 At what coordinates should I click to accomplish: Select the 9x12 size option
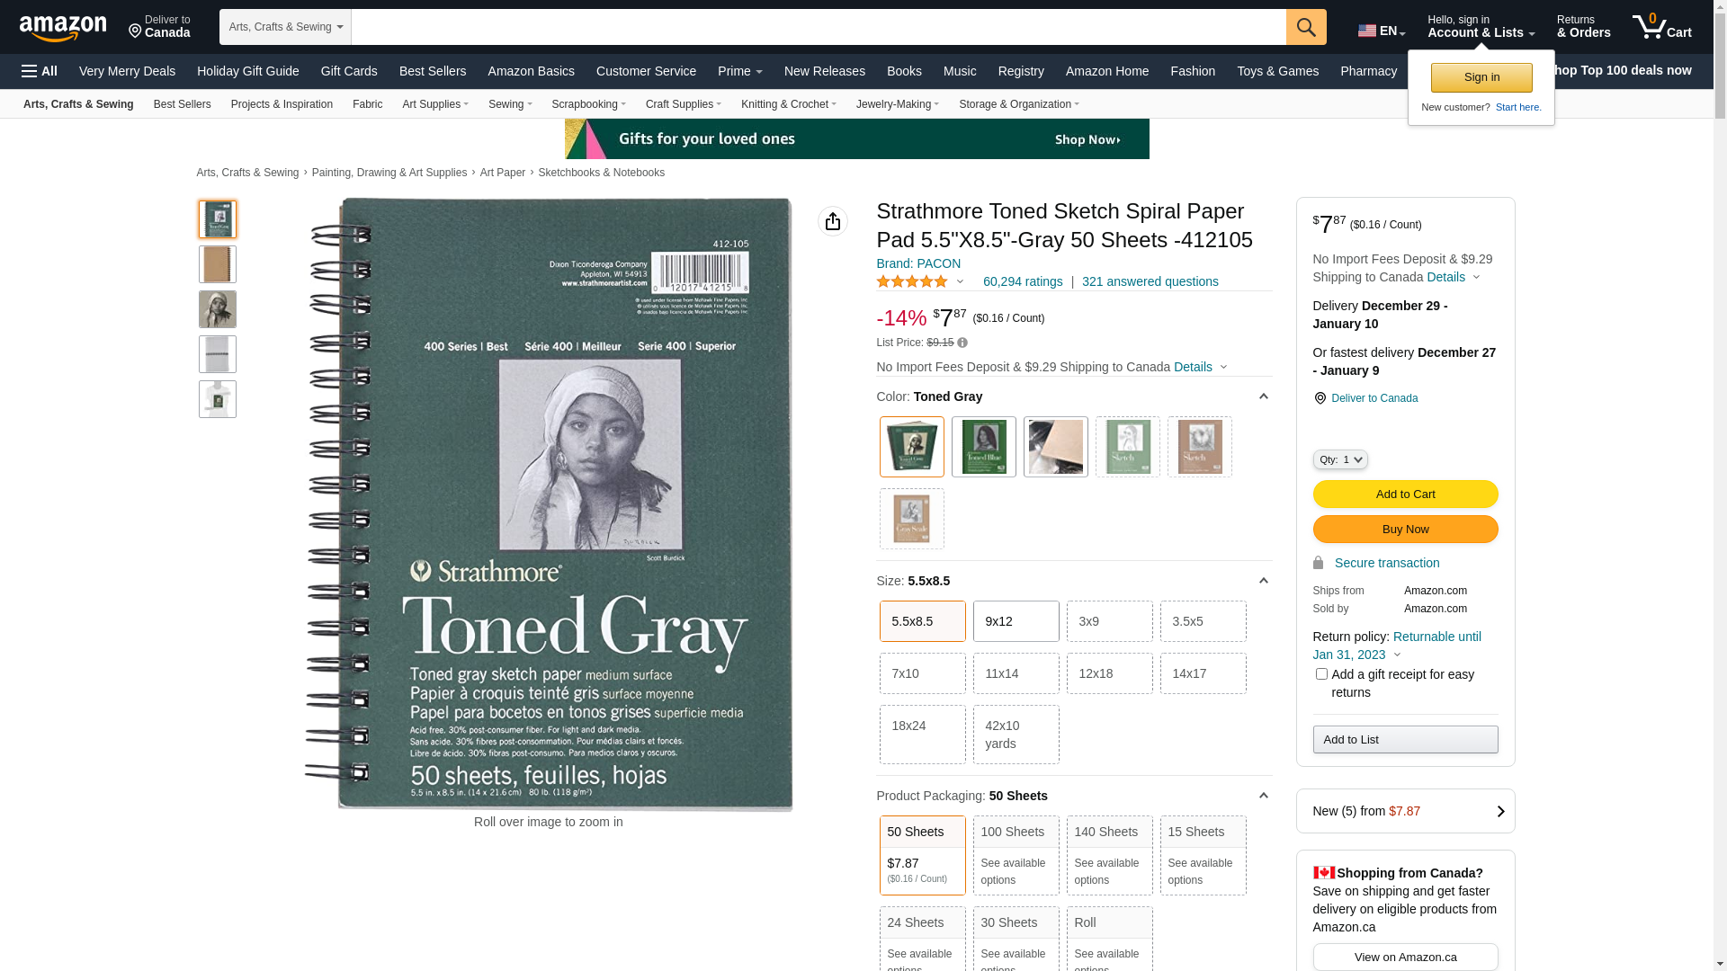(1016, 621)
